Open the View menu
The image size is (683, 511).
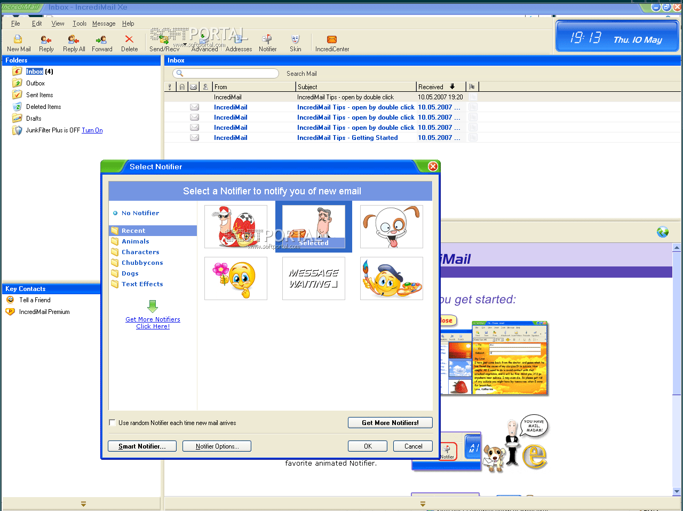point(58,23)
